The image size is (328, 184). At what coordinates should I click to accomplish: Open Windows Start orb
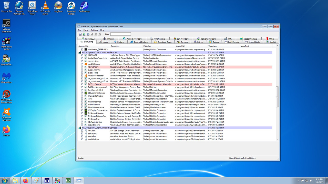tap(5, 180)
